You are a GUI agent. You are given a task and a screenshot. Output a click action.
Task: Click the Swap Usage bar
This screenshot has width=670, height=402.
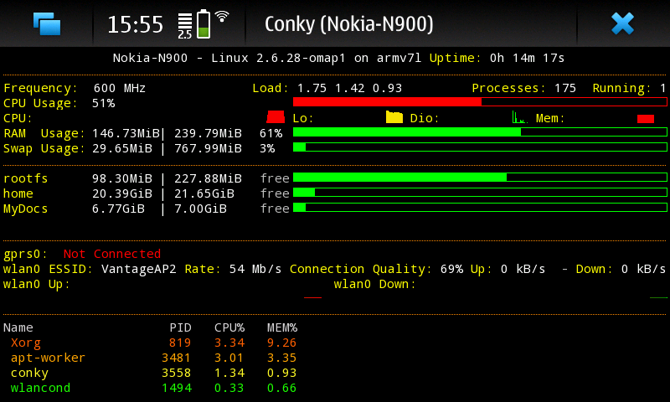pyautogui.click(x=479, y=147)
